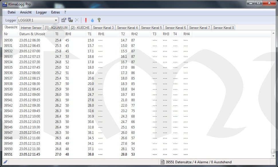Open the Extras menu
This screenshot has height=167, width=278.
[56, 12]
